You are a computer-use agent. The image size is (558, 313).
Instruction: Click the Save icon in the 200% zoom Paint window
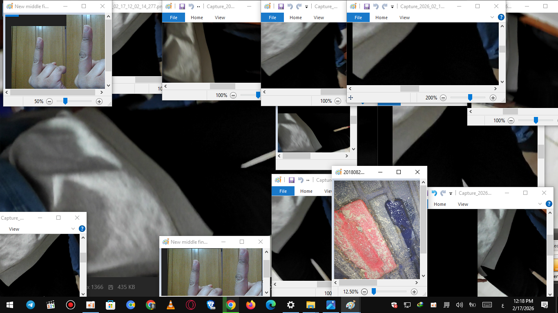click(367, 7)
